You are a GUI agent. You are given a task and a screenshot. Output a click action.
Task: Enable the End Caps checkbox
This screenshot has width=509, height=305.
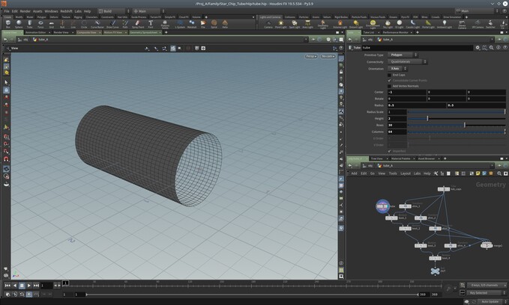[389, 75]
